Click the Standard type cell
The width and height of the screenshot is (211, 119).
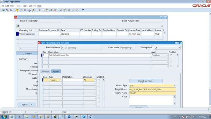(x=70, y=34)
